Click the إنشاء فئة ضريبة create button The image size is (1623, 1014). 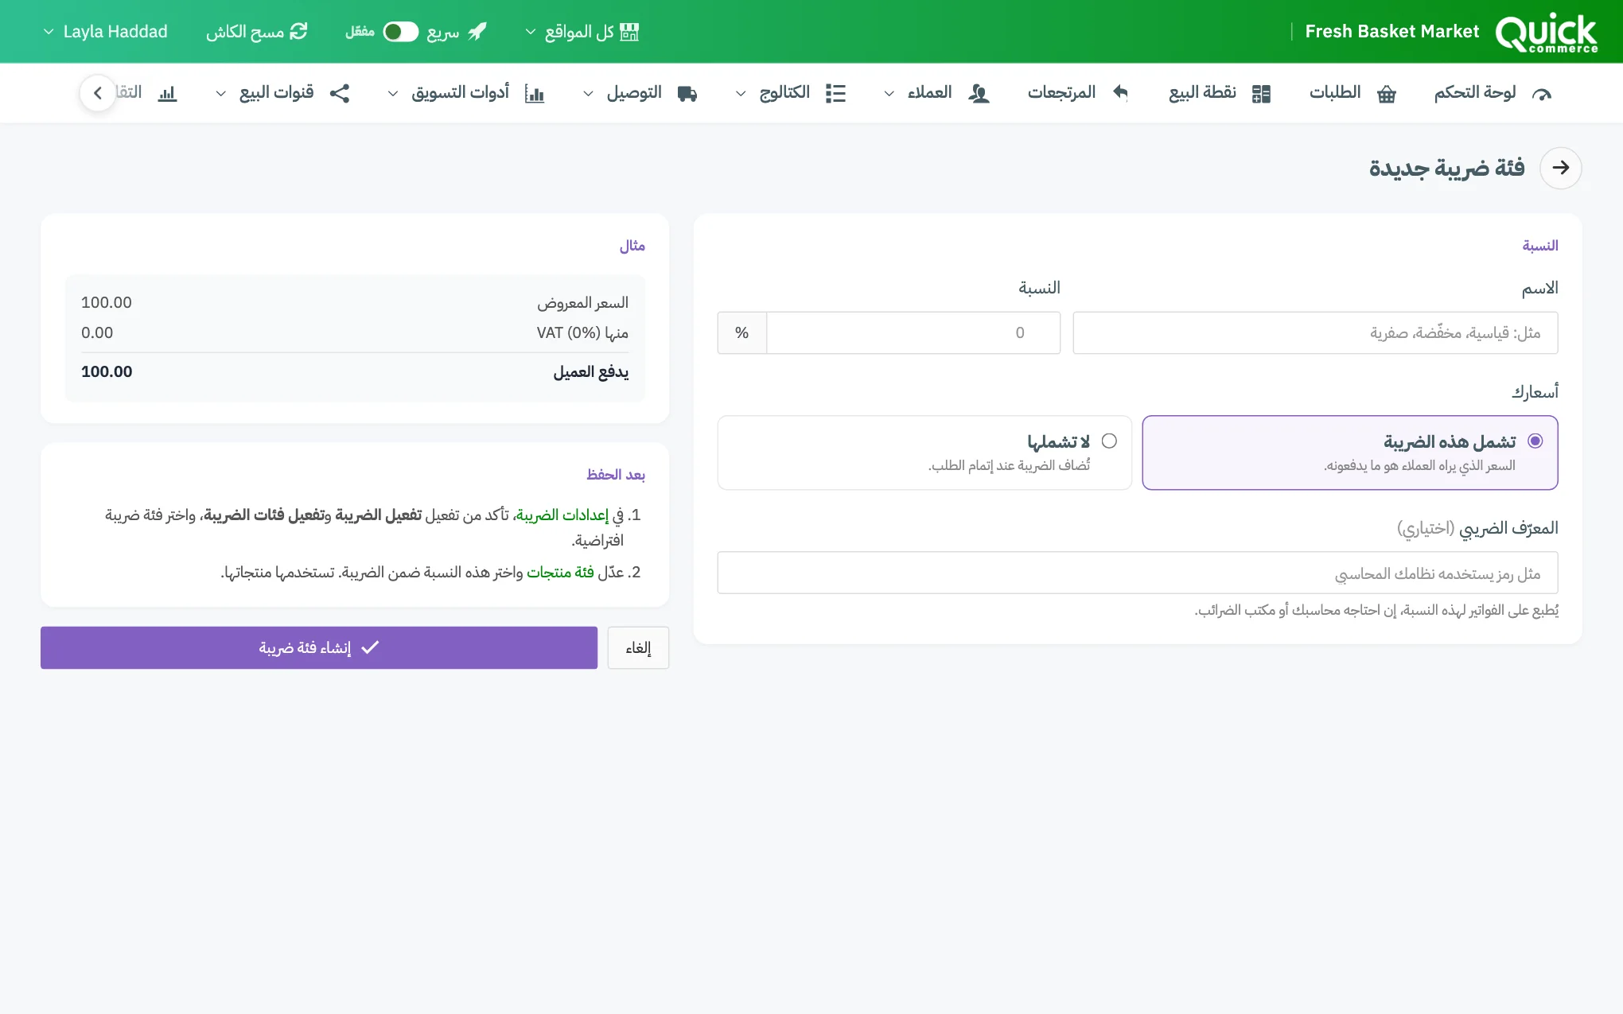(x=319, y=647)
